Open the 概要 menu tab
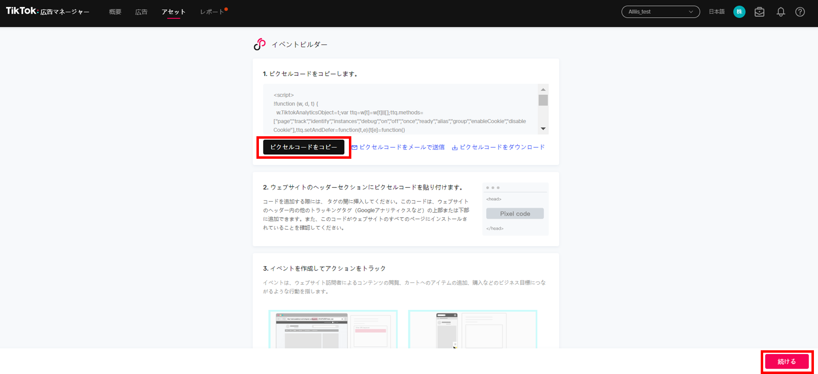Viewport: 818px width, 374px height. pyautogui.click(x=115, y=12)
